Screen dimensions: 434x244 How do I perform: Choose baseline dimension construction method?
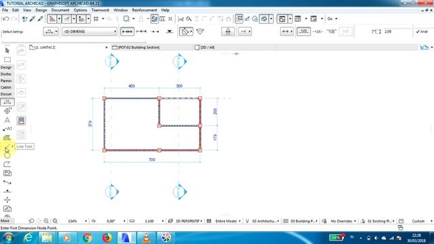(x=155, y=32)
